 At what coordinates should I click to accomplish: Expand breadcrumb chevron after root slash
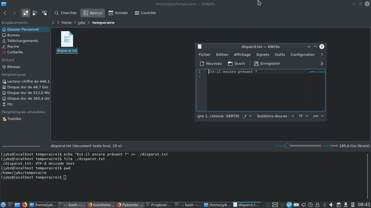pos(58,22)
